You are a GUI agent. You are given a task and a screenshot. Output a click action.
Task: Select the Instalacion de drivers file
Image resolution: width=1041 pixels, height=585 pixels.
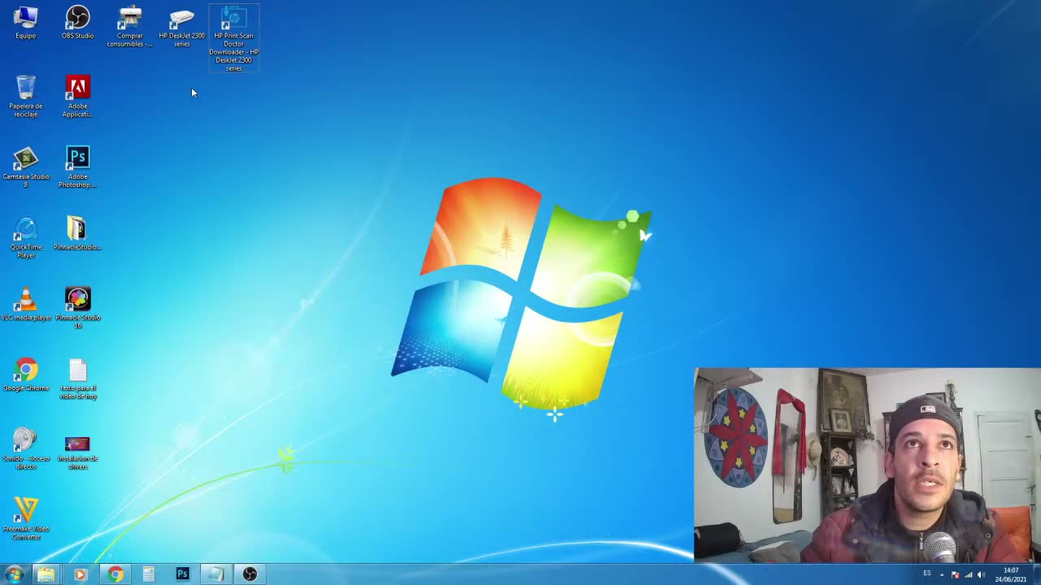point(77,453)
